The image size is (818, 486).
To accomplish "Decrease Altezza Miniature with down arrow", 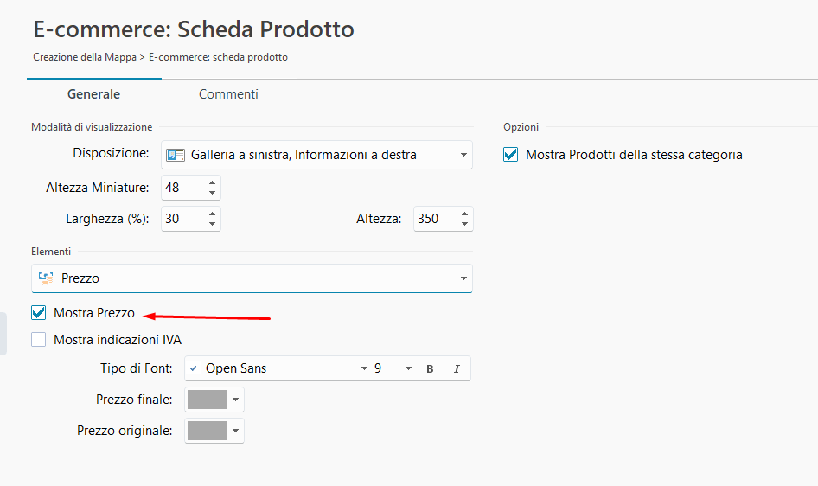I will coord(213,193).
